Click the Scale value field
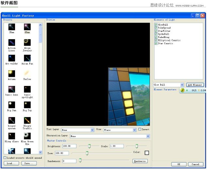This screenshot has width=207, height=170. [x=117, y=146]
